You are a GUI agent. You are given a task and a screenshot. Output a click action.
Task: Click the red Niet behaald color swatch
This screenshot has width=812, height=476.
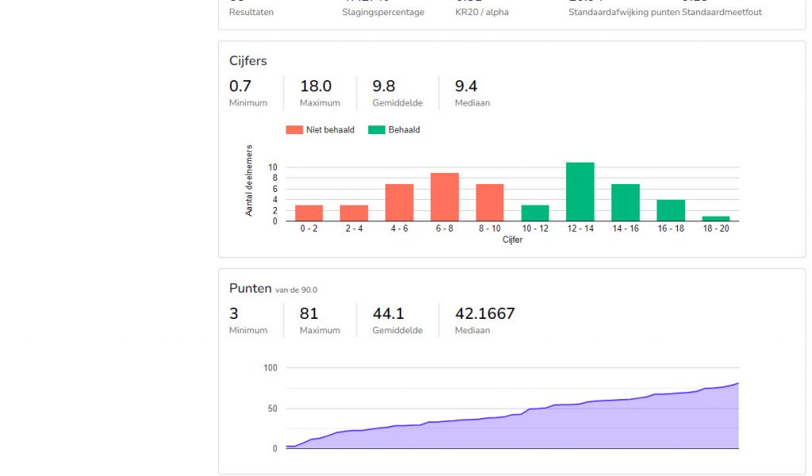294,130
